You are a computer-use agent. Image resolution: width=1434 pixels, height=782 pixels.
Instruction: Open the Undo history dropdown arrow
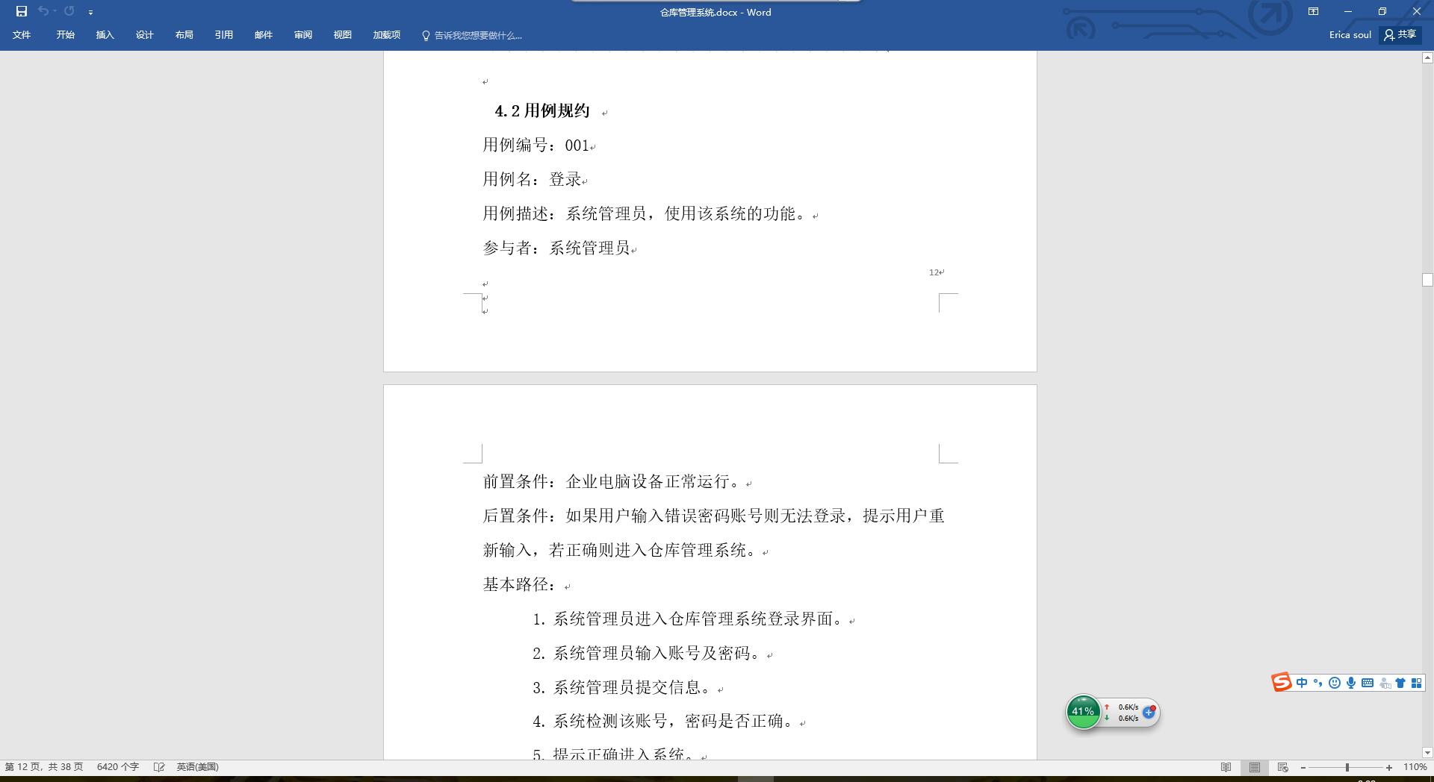(x=55, y=11)
